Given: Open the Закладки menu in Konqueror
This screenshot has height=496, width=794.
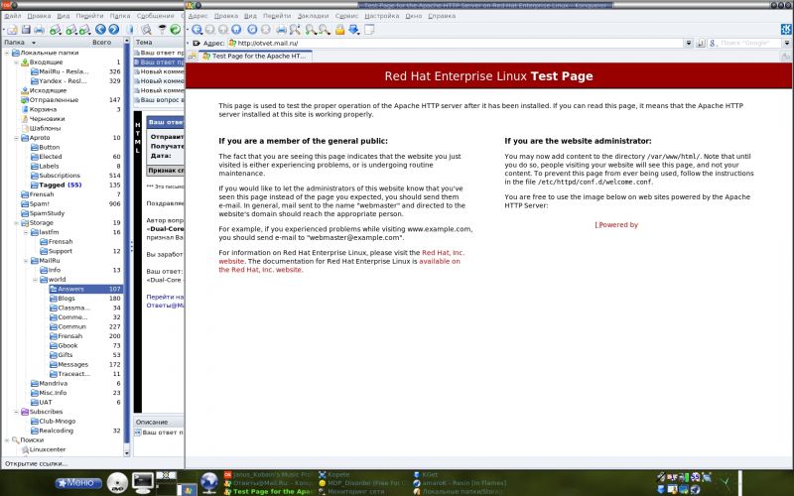Looking at the screenshot, I should 316,17.
